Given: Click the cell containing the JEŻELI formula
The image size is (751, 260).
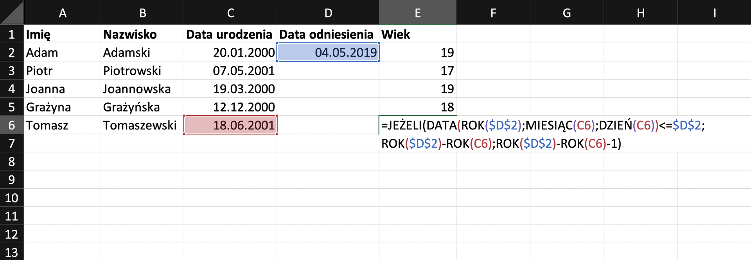Looking at the screenshot, I should (x=417, y=125).
